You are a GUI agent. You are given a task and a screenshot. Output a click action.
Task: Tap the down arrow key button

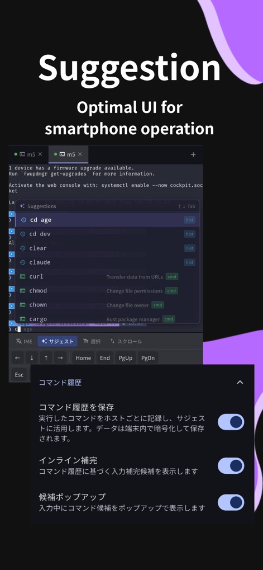32,358
